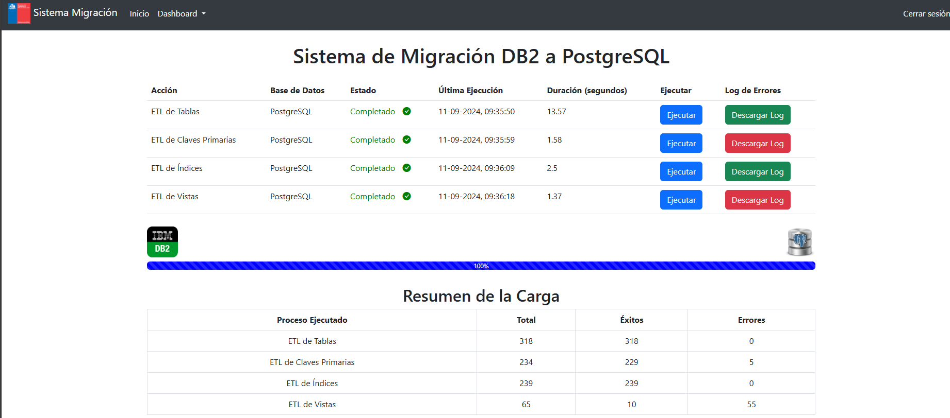
Task: Click successes value 10 in summary
Action: click(x=632, y=404)
